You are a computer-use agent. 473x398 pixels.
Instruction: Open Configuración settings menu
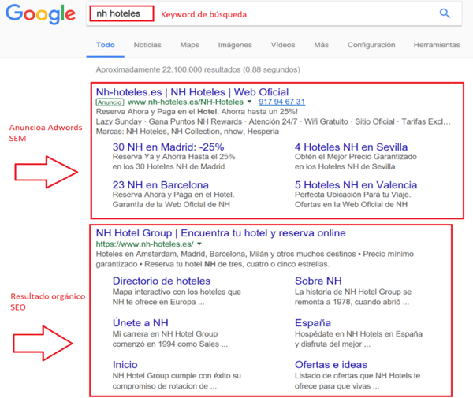371,46
